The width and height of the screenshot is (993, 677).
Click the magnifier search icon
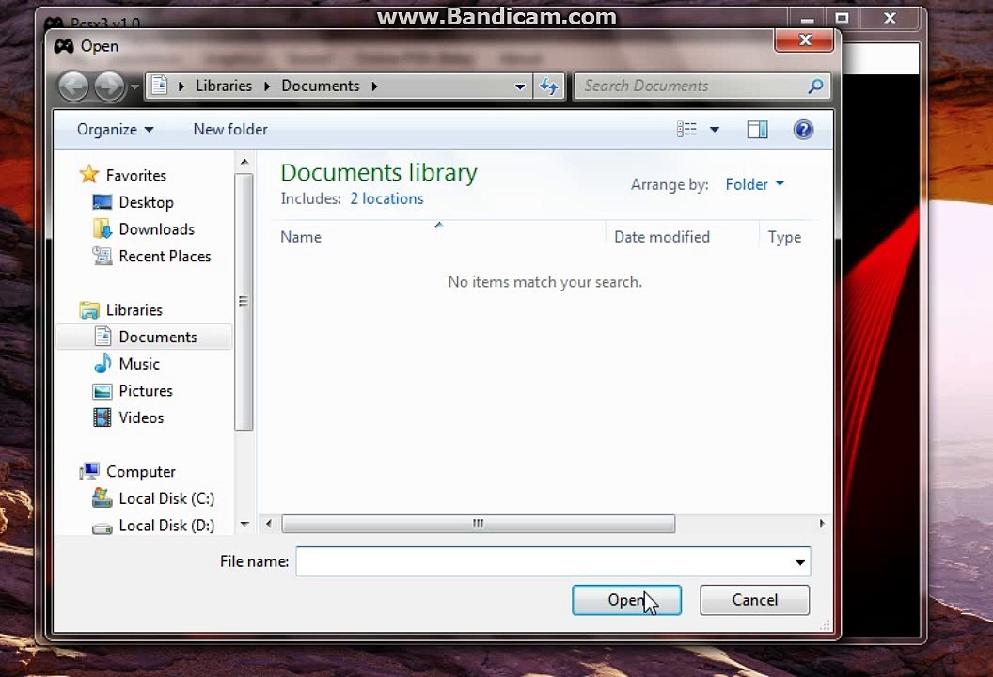pos(815,86)
